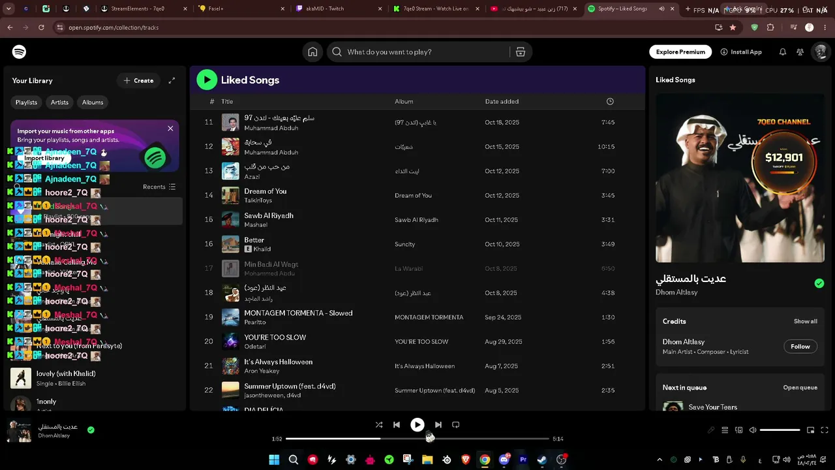Viewport: 835px width, 470px height.
Task: Go to Spotify home via the logo
Action: 19,52
